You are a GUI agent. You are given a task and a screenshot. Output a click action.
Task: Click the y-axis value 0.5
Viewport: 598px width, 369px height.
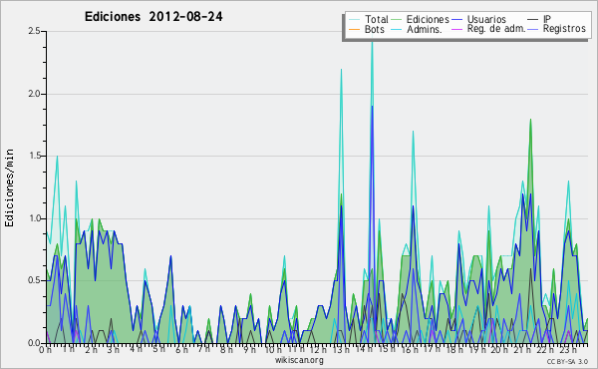34,280
